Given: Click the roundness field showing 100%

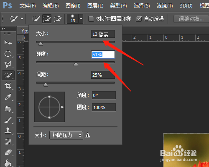Looking at the screenshot, I should pyautogui.click(x=104, y=107).
